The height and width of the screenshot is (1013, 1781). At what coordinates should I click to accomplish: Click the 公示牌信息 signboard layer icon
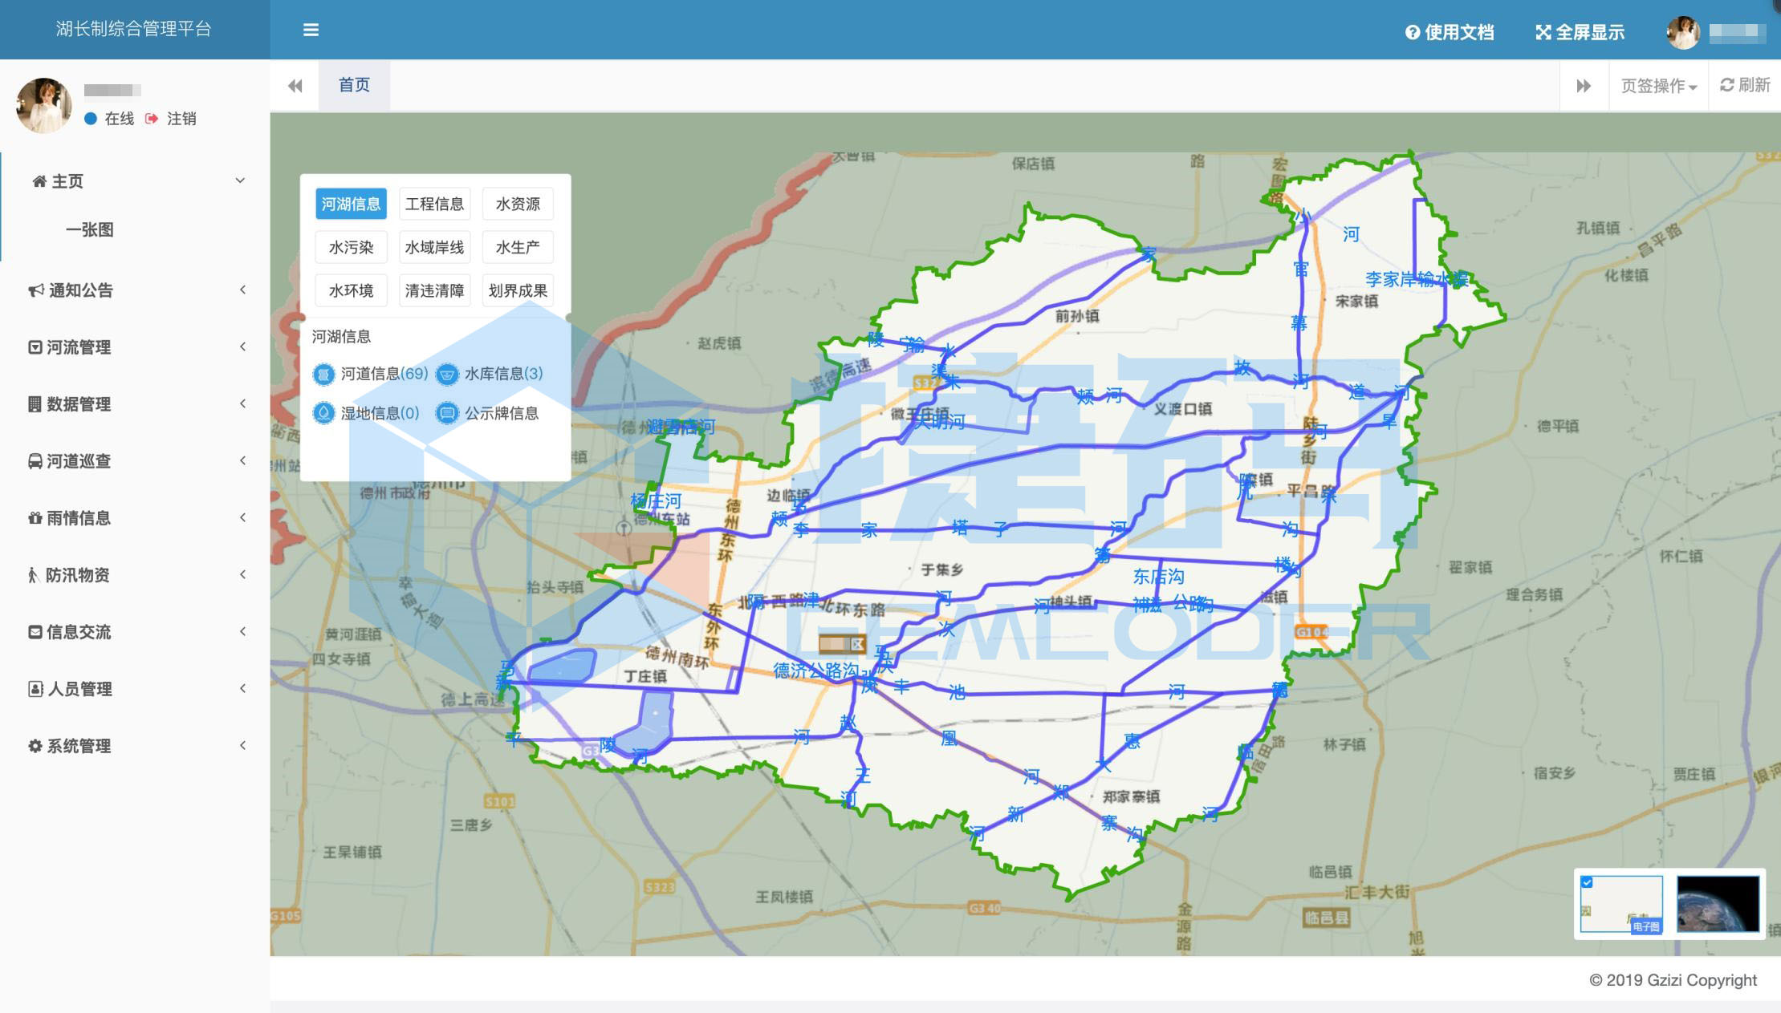(x=447, y=413)
